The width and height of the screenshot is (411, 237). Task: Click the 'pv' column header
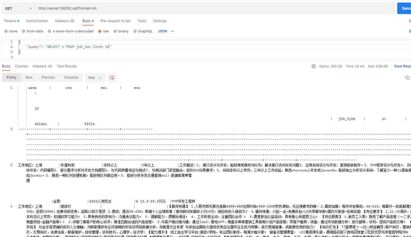pos(384,119)
